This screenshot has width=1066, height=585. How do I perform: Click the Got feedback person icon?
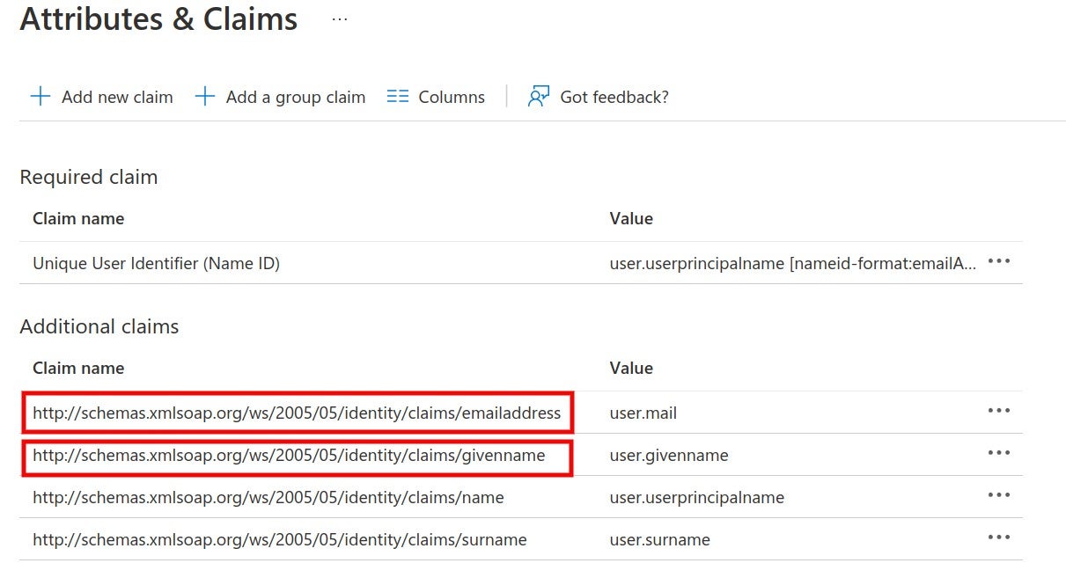click(x=538, y=97)
